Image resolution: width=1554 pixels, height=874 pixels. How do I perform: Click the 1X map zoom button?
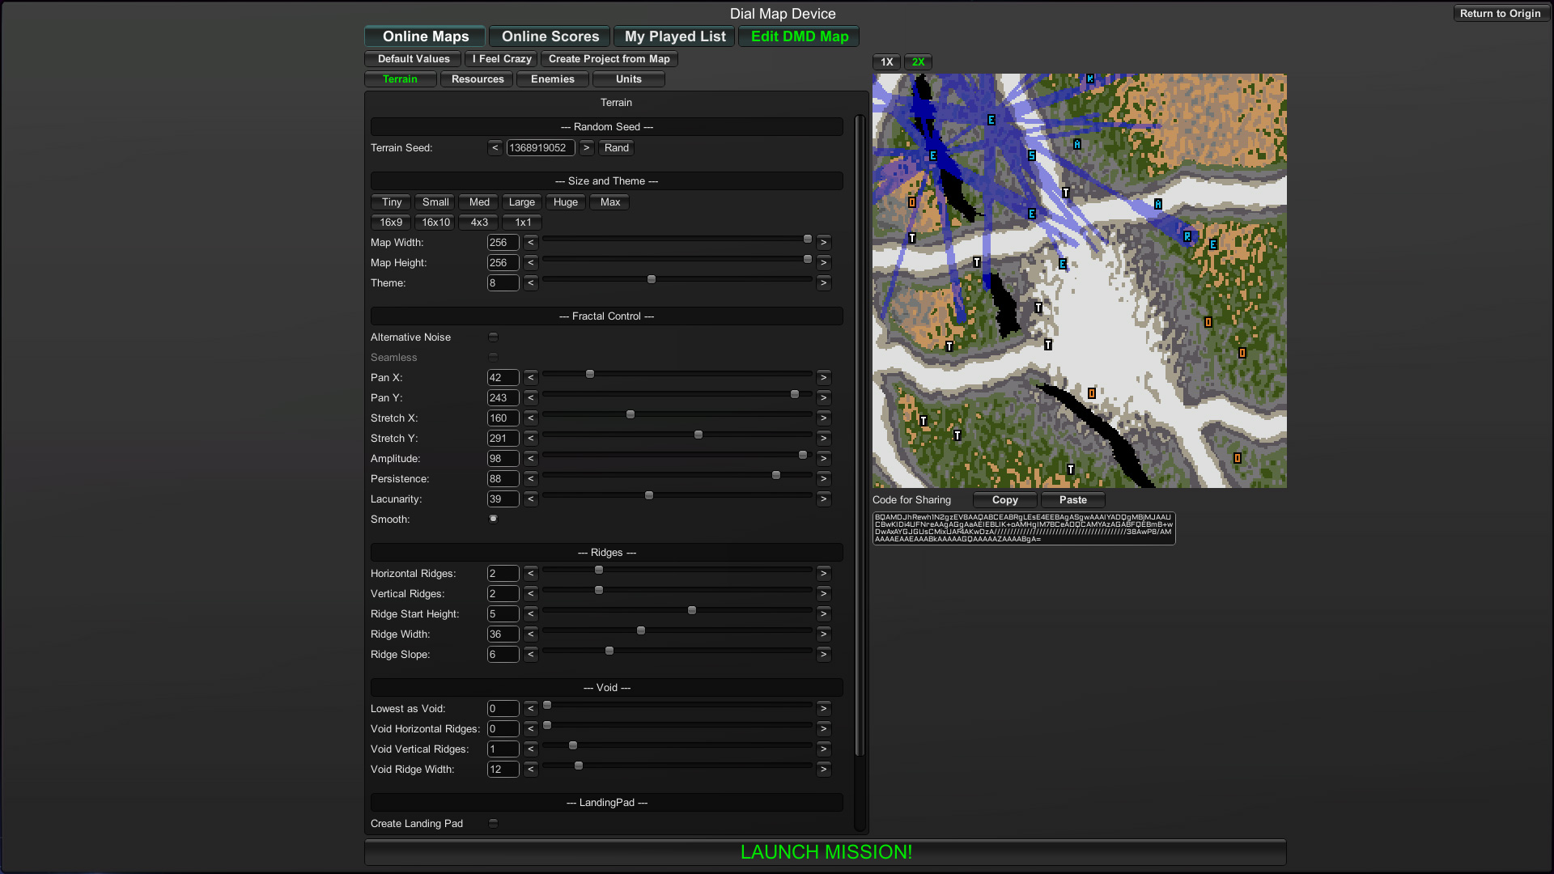886,62
